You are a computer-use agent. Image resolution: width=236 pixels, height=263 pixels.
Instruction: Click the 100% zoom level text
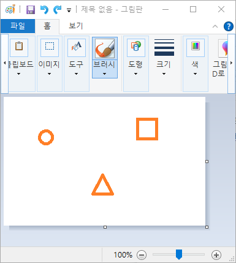point(123,255)
